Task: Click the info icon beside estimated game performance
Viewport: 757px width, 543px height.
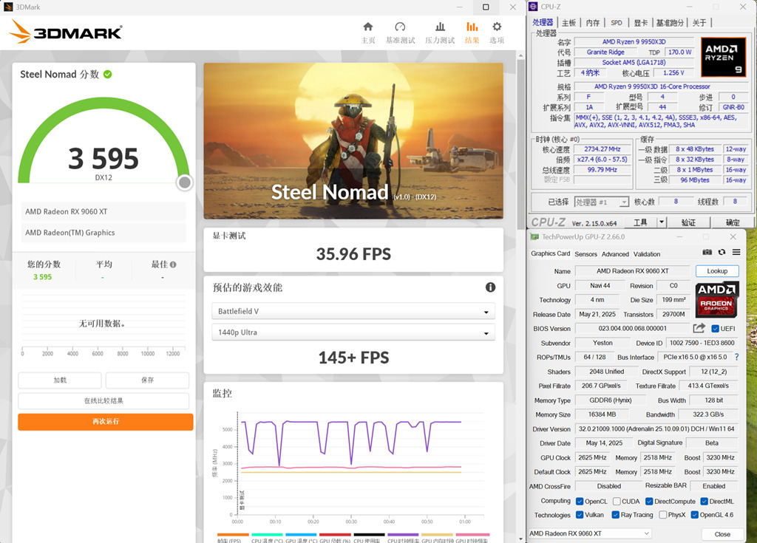Action: (490, 287)
